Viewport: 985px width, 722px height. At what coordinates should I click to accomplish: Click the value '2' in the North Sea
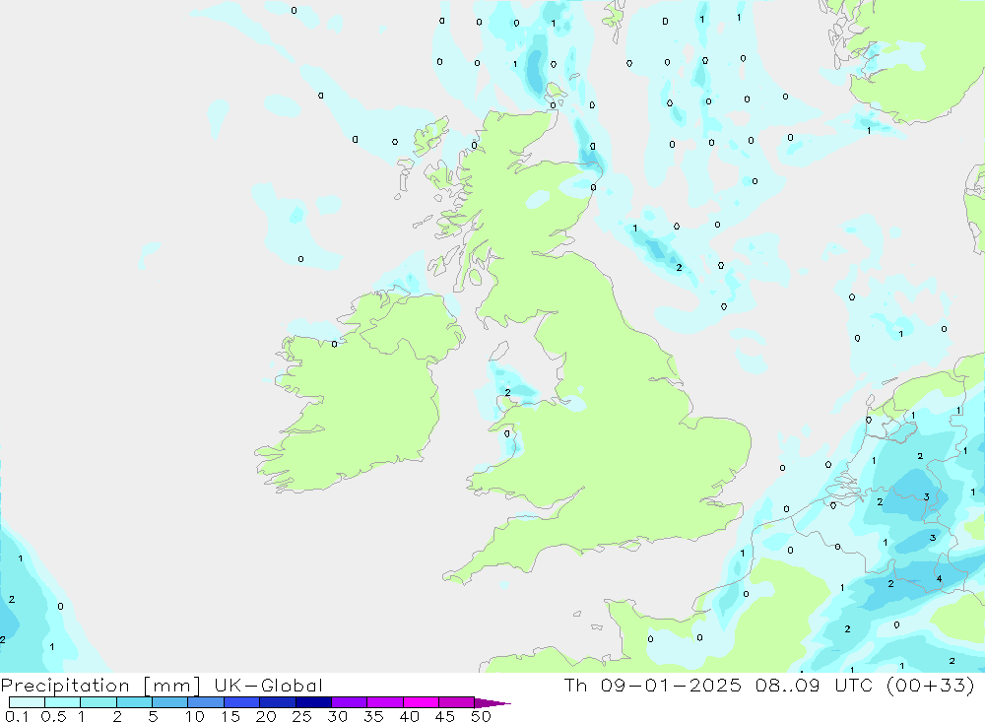point(679,268)
